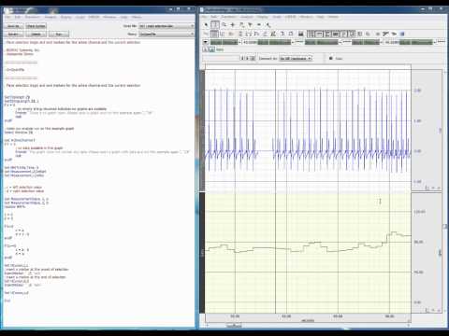Viewport: 449px width, 336px height.
Task: Select the arrow pointer tool in graph window
Action: coord(206,24)
